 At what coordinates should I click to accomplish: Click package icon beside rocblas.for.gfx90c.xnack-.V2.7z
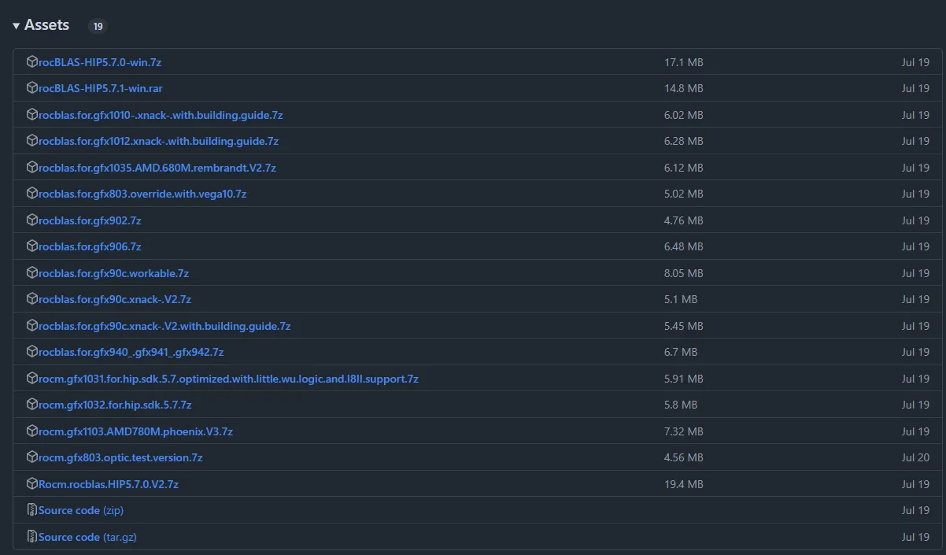pos(32,298)
